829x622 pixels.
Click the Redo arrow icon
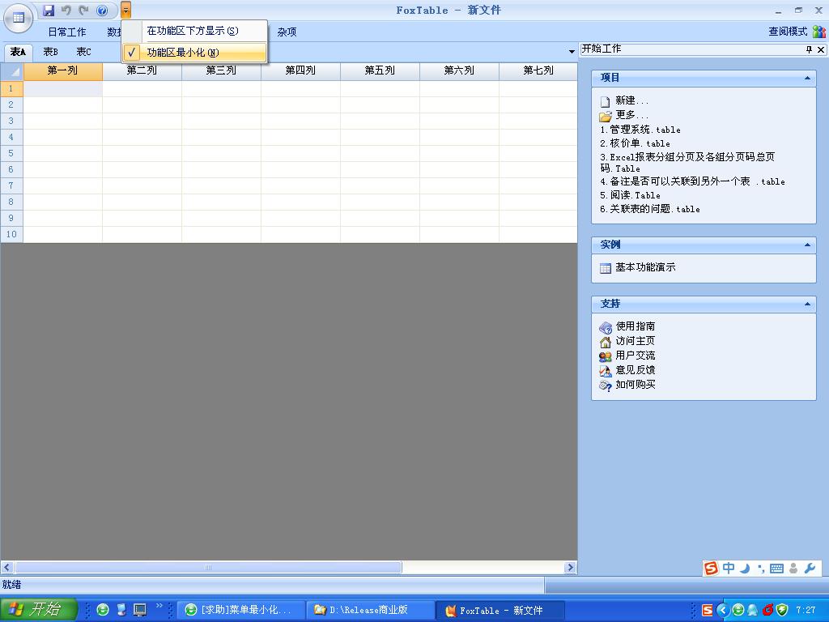tap(83, 10)
